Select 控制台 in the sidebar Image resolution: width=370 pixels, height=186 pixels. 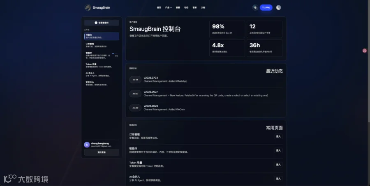tap(102, 36)
